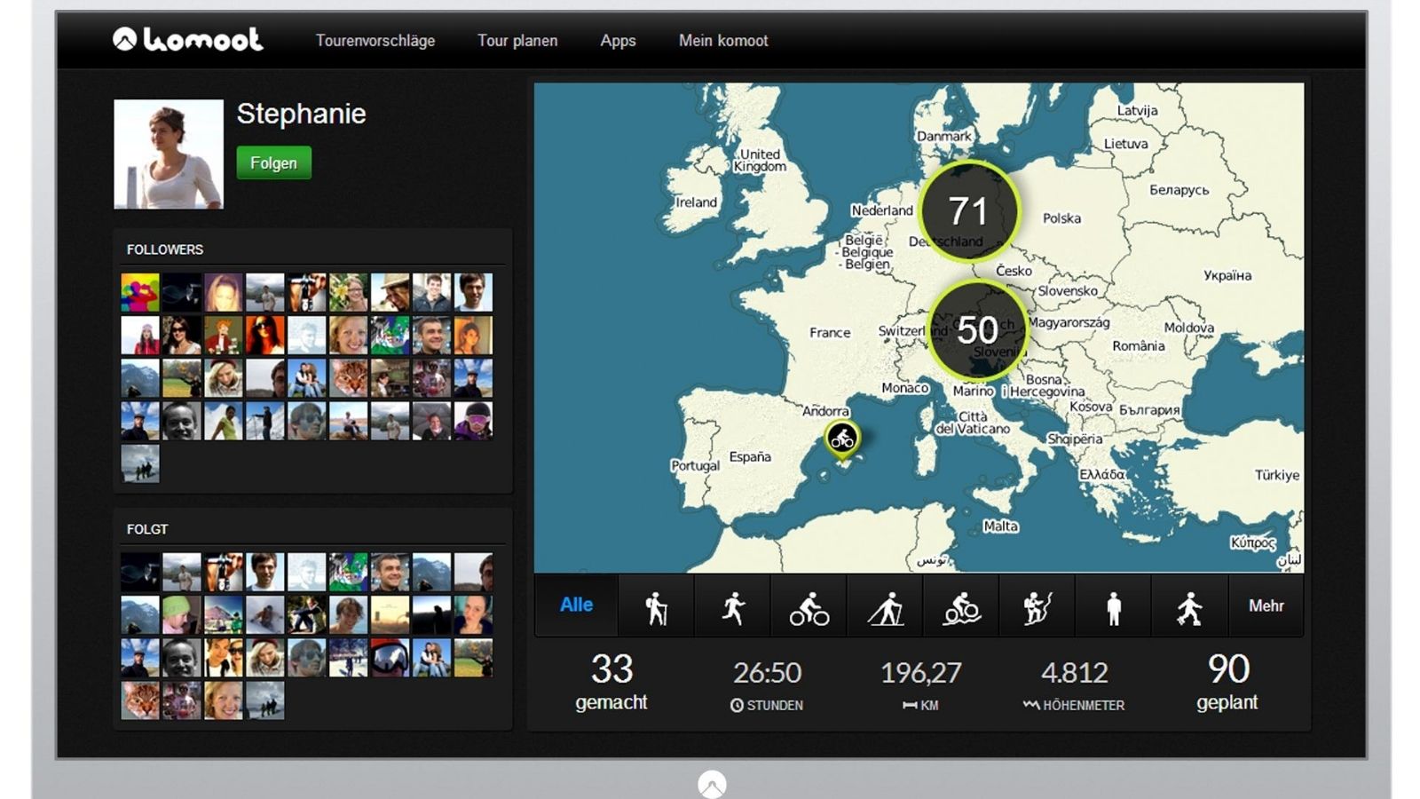Filter tours by mountaineering icon
Image resolution: width=1420 pixels, height=799 pixels.
tap(1037, 608)
